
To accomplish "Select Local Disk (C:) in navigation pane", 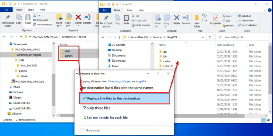I will [20, 103].
